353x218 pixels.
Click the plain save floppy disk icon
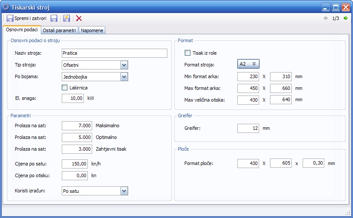point(54,18)
